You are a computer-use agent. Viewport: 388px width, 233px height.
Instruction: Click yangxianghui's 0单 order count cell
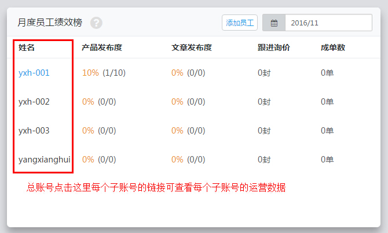tap(327, 160)
